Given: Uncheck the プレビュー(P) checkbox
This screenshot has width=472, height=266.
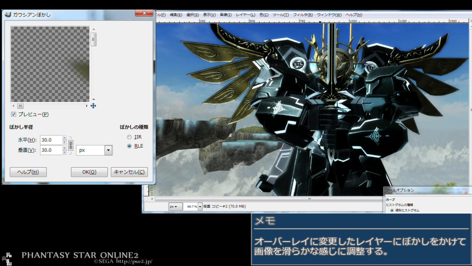Looking at the screenshot, I should (x=14, y=114).
